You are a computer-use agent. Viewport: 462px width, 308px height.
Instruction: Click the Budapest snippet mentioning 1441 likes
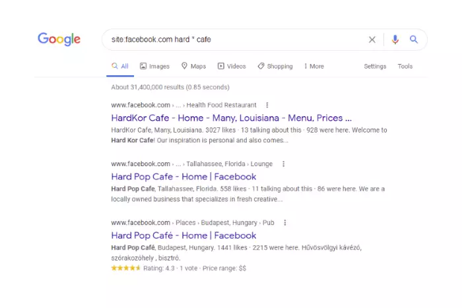click(x=236, y=253)
